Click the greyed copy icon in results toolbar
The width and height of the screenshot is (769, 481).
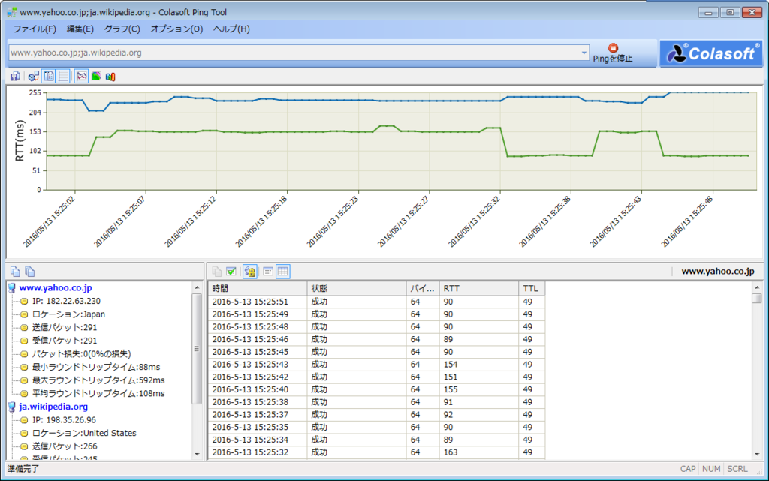217,272
